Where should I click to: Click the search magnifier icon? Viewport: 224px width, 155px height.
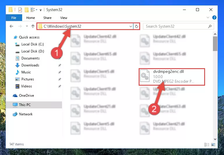[x=210, y=26]
